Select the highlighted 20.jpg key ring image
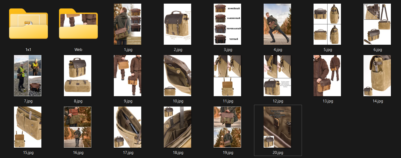This screenshot has height=158, width=401. tap(277, 127)
